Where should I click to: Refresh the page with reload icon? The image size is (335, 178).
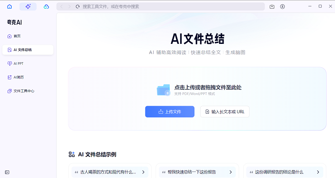click(77, 7)
